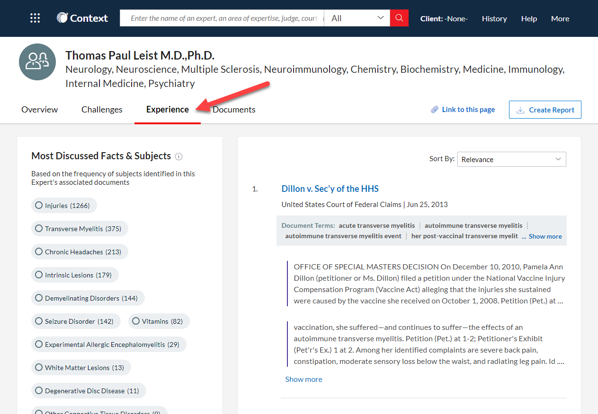598x414 pixels.
Task: Select the Injuries (1266) filter
Action: click(64, 206)
